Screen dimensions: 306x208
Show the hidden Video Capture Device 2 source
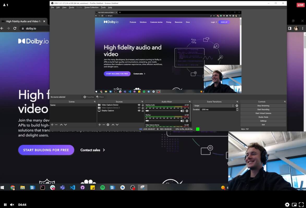(x=139, y=108)
